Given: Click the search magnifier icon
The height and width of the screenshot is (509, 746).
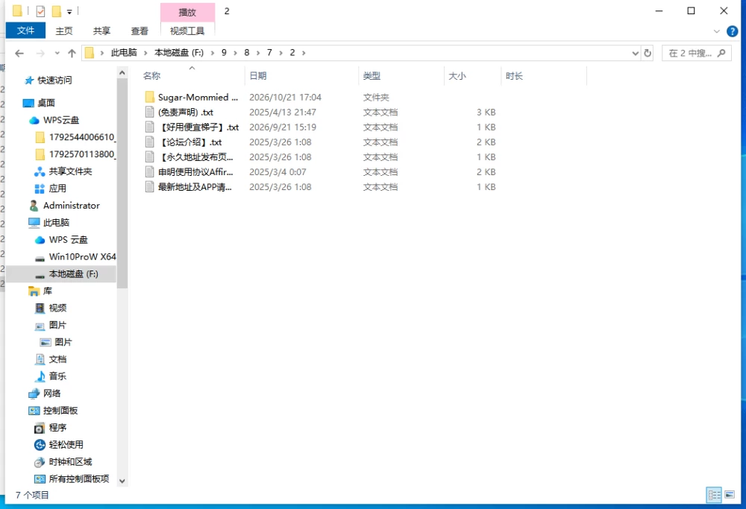Looking at the screenshot, I should [x=721, y=53].
